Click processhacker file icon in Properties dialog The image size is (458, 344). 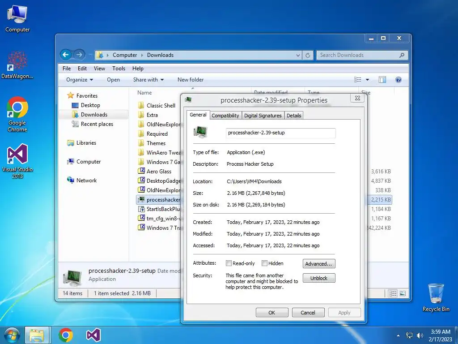[200, 132]
